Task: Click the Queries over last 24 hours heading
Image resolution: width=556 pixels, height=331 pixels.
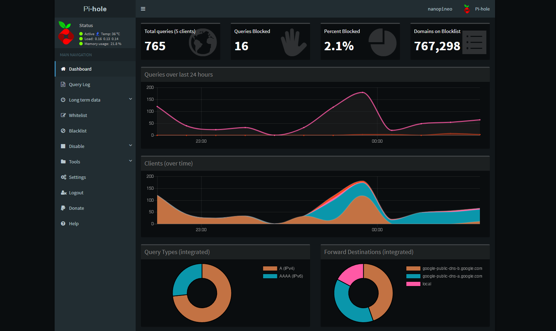Action: click(179, 74)
